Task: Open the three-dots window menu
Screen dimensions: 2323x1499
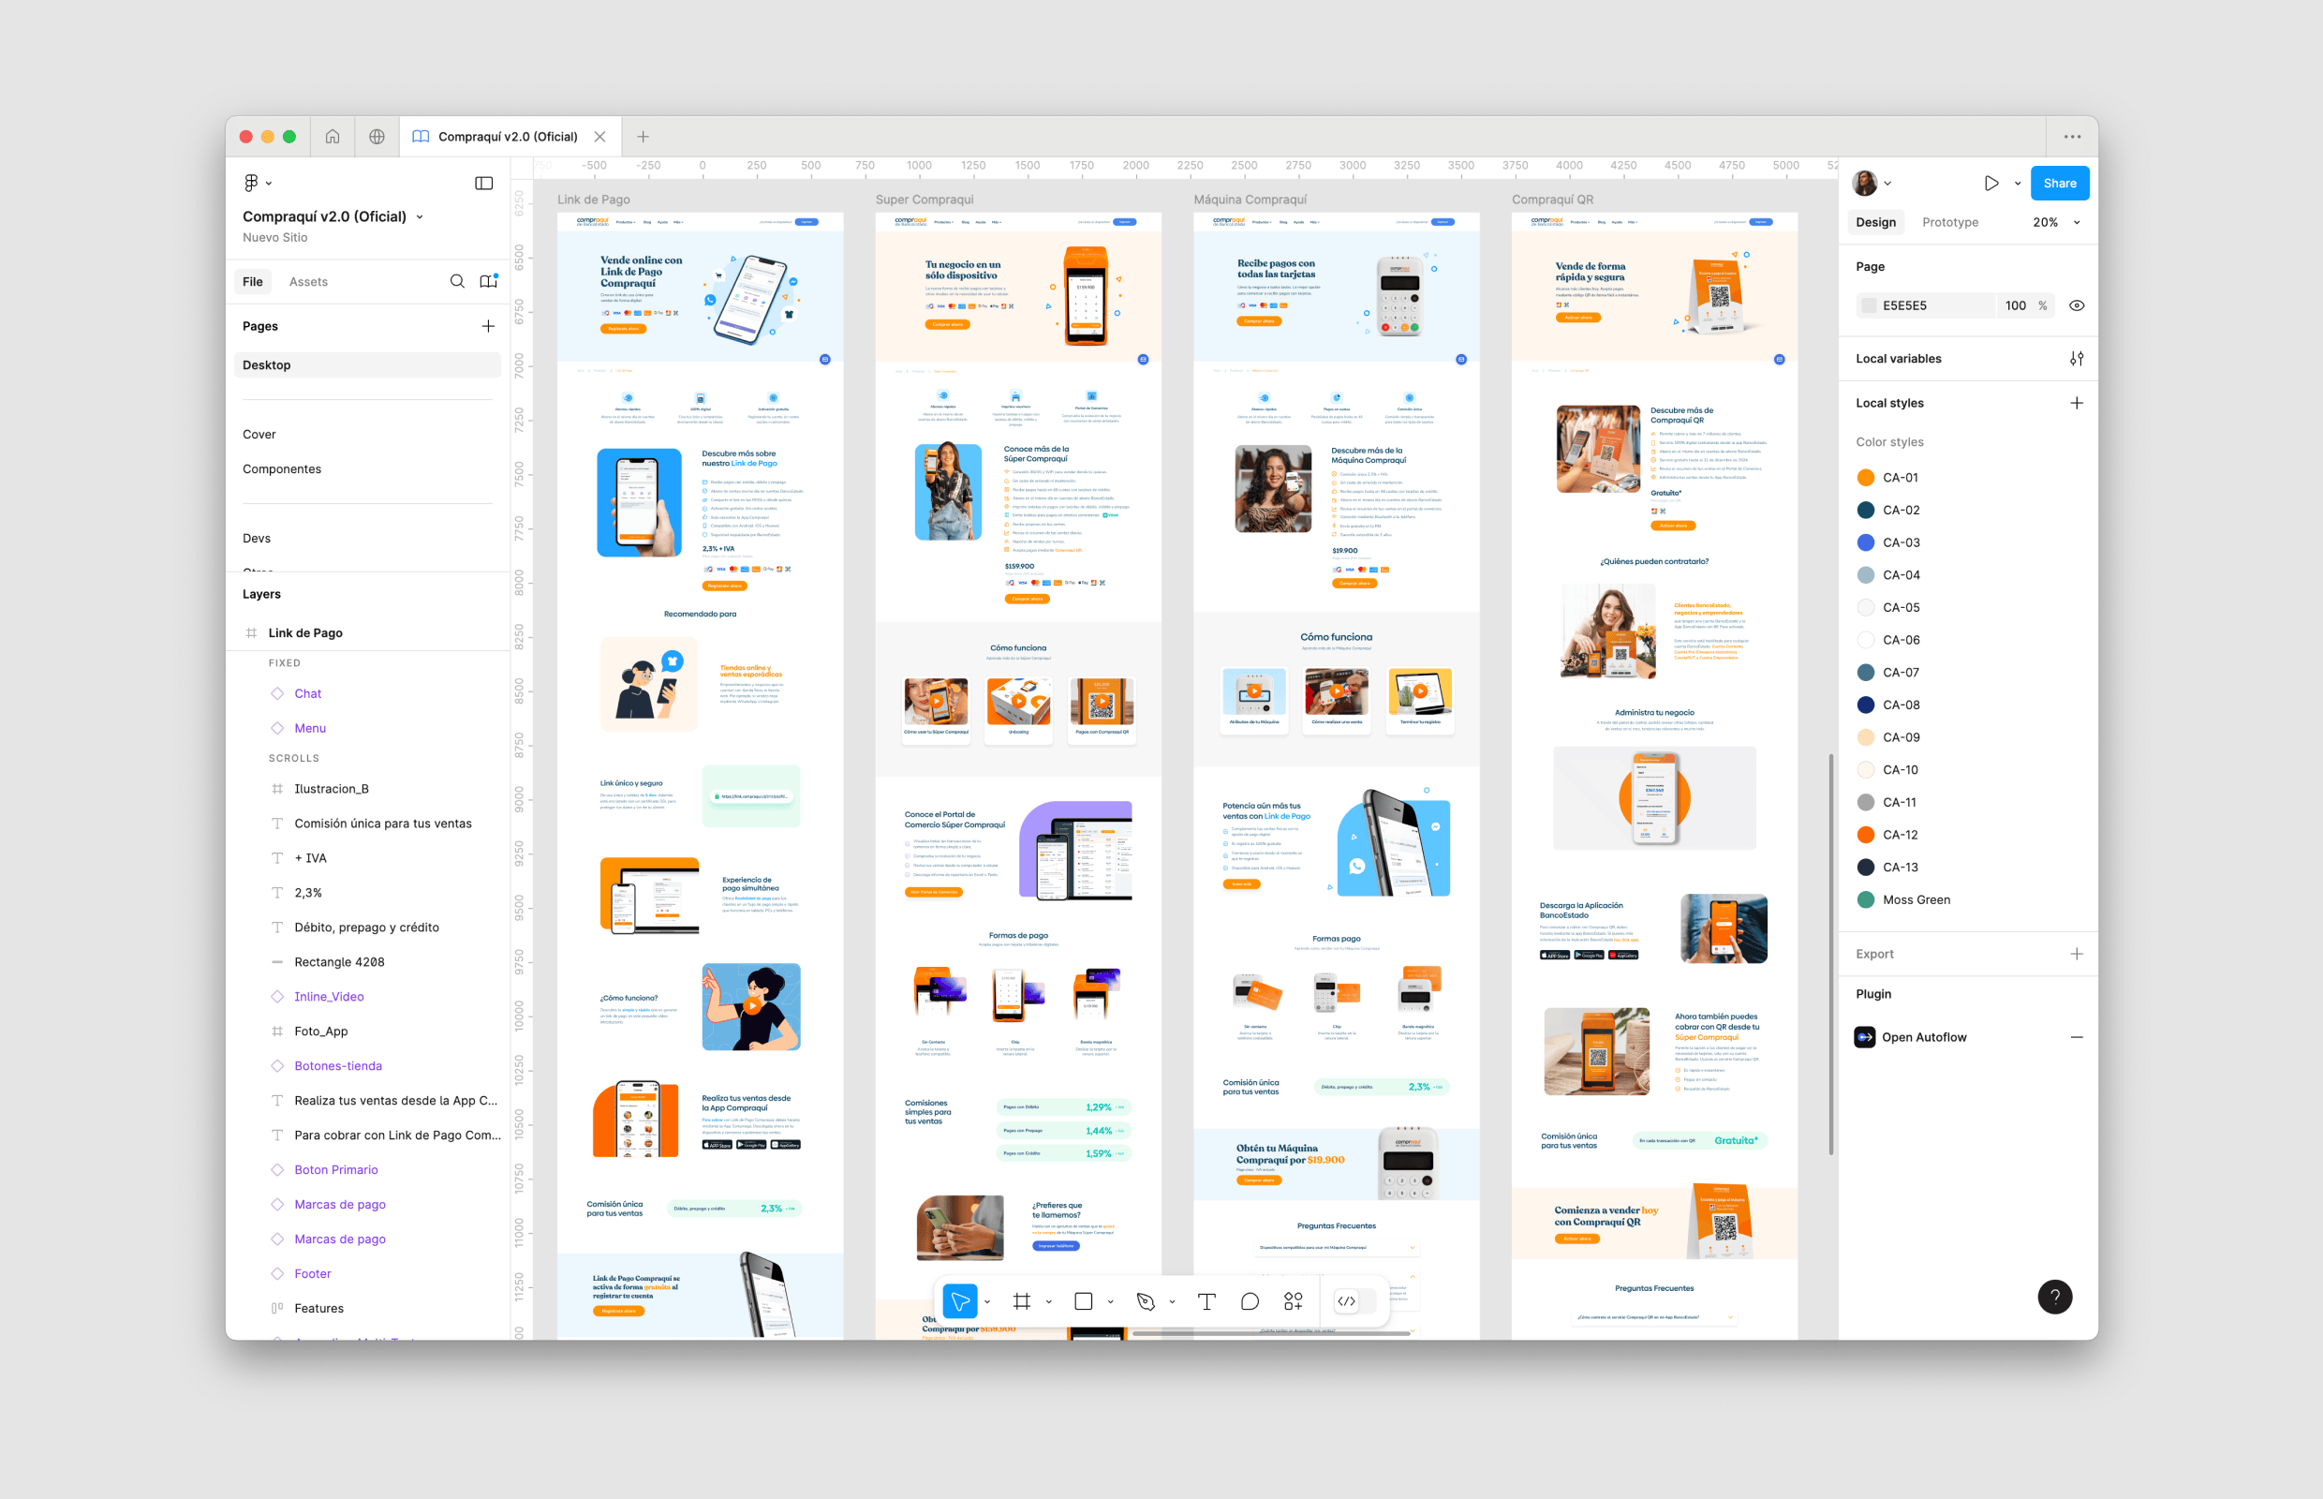Action: [x=2073, y=136]
